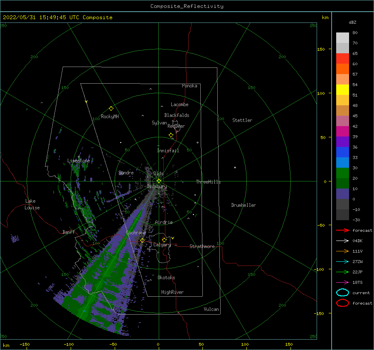Click the orange 111V arrow legend icon
374x350 pixels.
point(342,251)
